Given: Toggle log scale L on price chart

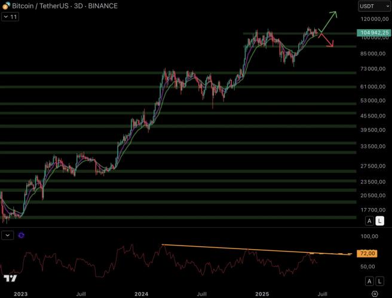Looking at the screenshot, I should coord(380,221).
